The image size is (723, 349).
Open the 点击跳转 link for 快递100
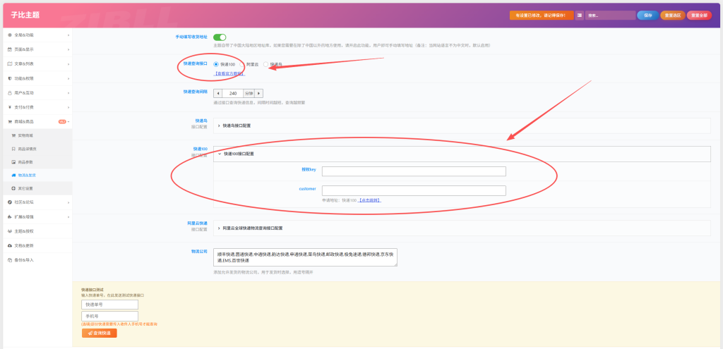tap(370, 200)
